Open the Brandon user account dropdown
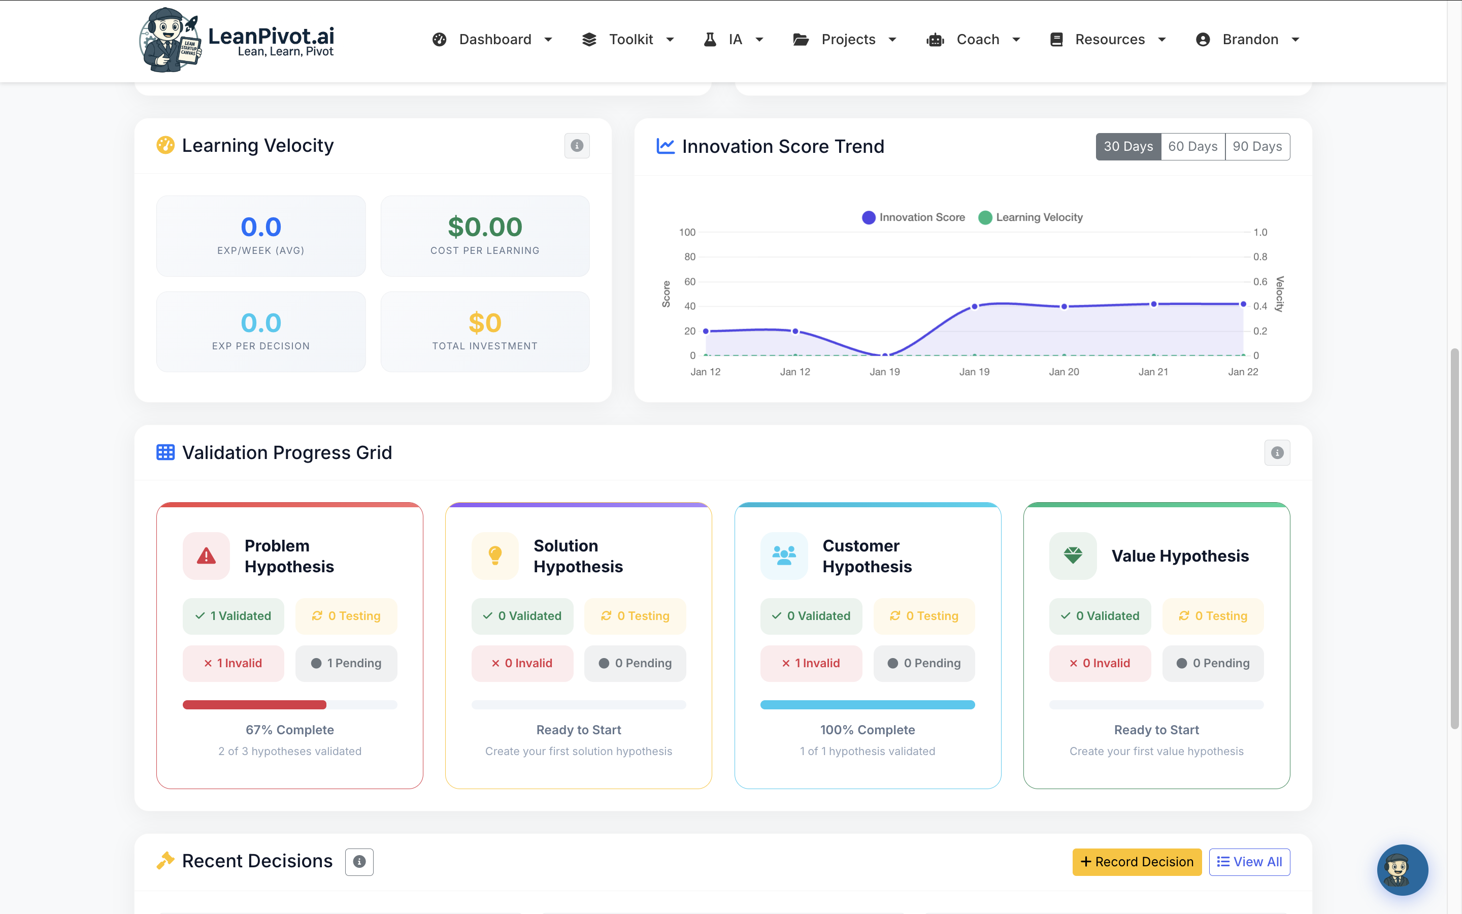Image resolution: width=1462 pixels, height=914 pixels. 1248,39
